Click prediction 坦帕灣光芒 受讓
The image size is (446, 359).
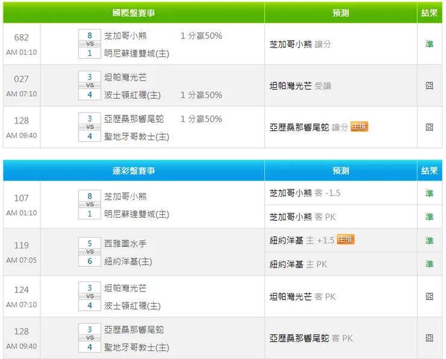click(x=300, y=86)
